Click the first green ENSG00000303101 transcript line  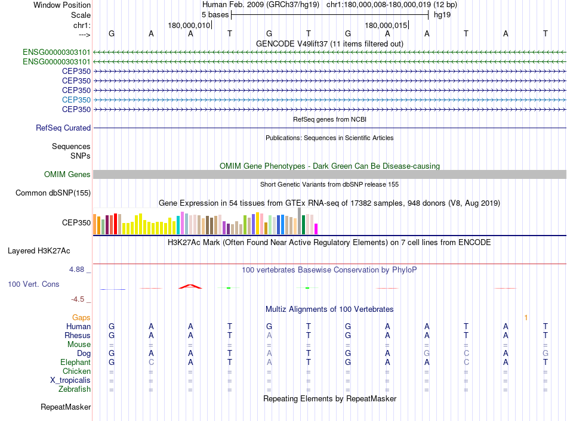coord(329,52)
